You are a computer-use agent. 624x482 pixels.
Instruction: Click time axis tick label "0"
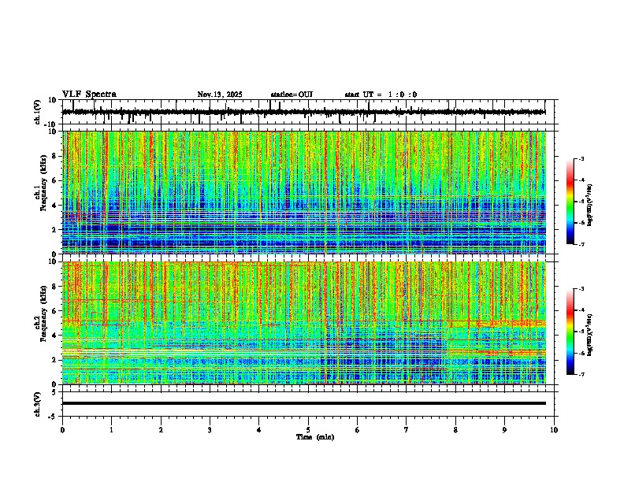pos(62,430)
